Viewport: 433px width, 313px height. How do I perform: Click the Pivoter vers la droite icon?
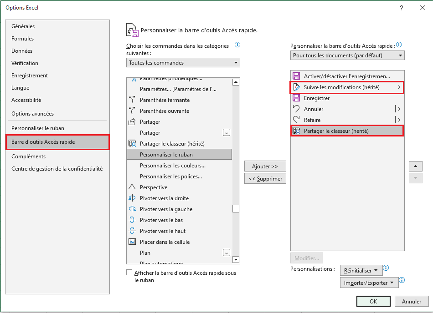132,198
